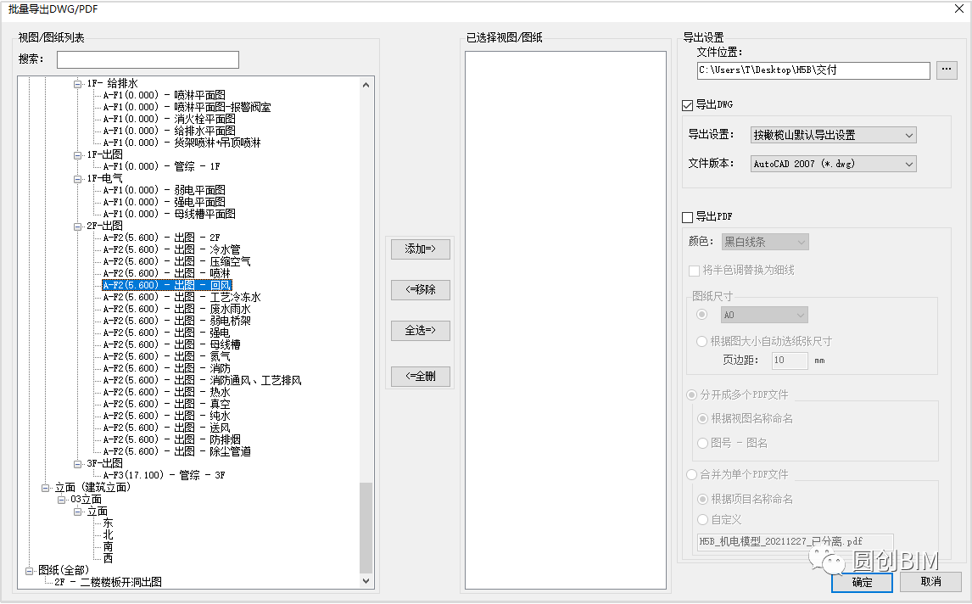Select A-F1(0.000) - 管综 - 1F view
The image size is (972, 604).
click(x=162, y=167)
